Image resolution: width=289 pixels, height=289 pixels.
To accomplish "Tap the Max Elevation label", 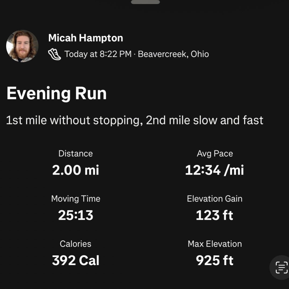I will tap(215, 244).
